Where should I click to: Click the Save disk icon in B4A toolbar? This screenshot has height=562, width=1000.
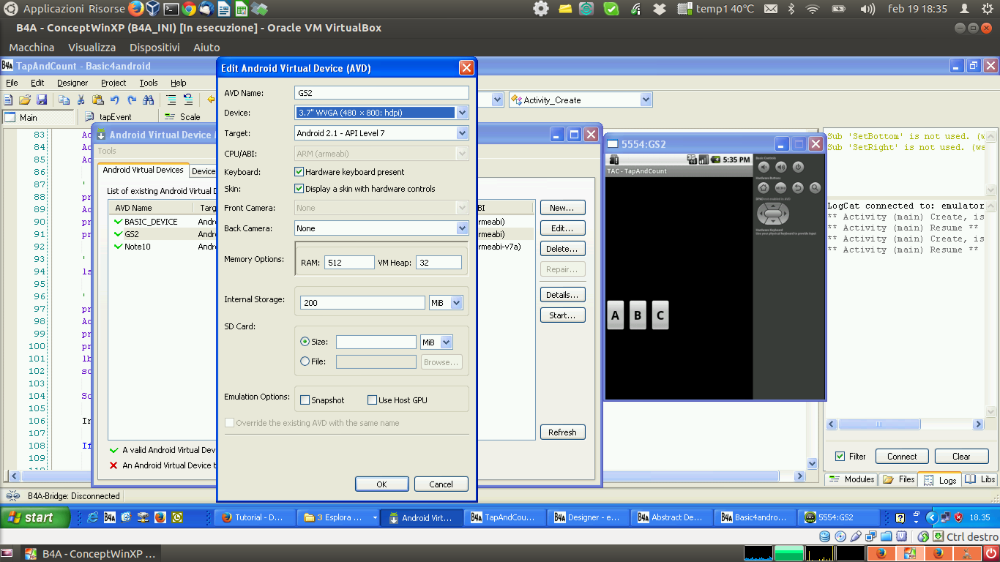42,100
